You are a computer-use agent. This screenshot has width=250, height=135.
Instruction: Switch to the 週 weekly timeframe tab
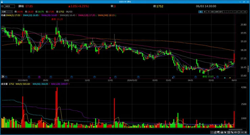[204, 12]
